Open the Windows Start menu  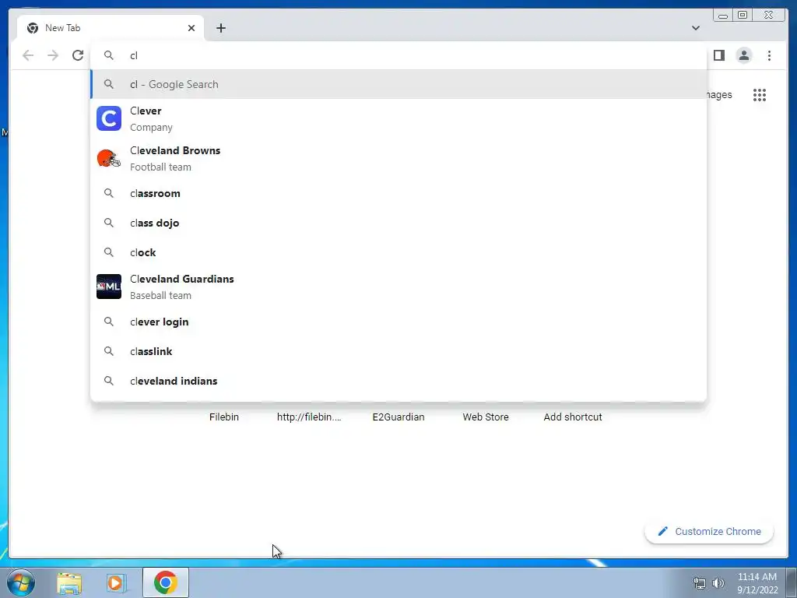coord(21,582)
